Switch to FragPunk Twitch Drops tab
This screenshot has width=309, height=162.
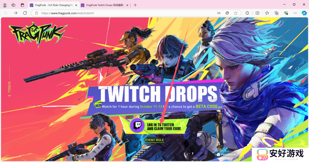[103, 5]
